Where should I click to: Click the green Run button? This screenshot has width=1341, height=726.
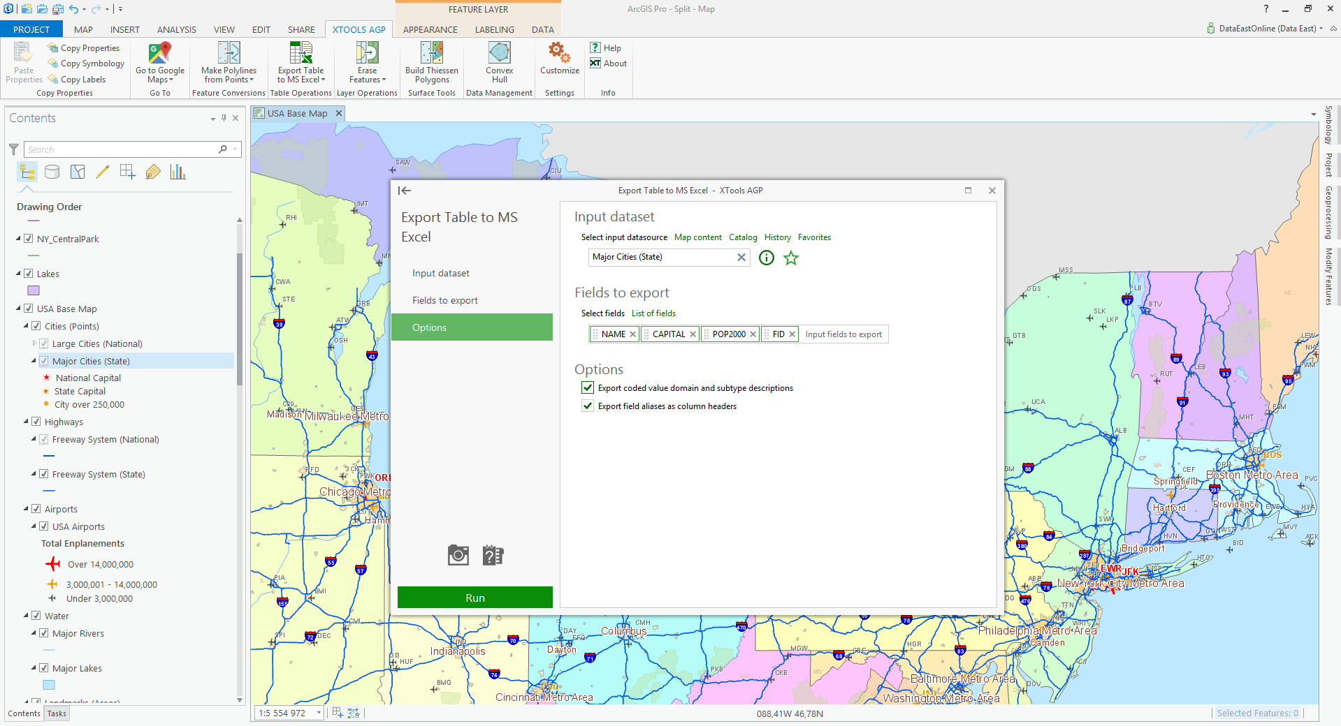point(474,598)
